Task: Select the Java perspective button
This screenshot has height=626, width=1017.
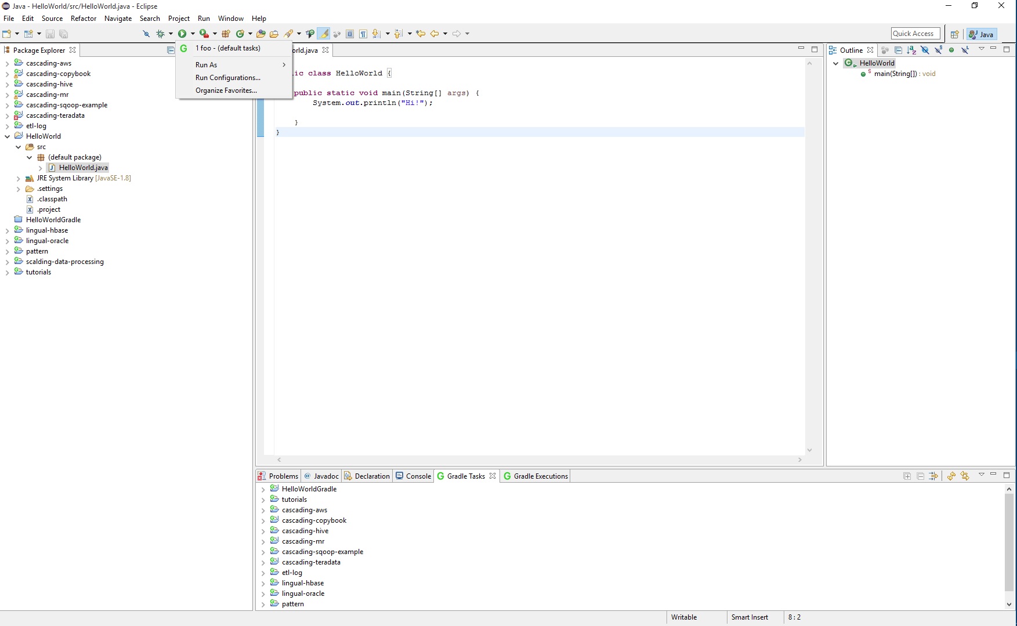Action: [x=982, y=34]
